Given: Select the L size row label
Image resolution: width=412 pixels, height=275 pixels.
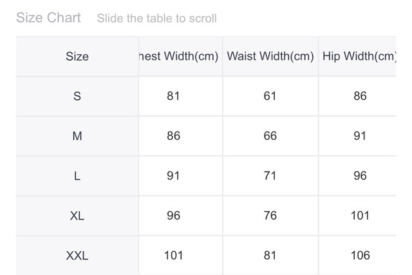Looking at the screenshot, I should tap(77, 176).
